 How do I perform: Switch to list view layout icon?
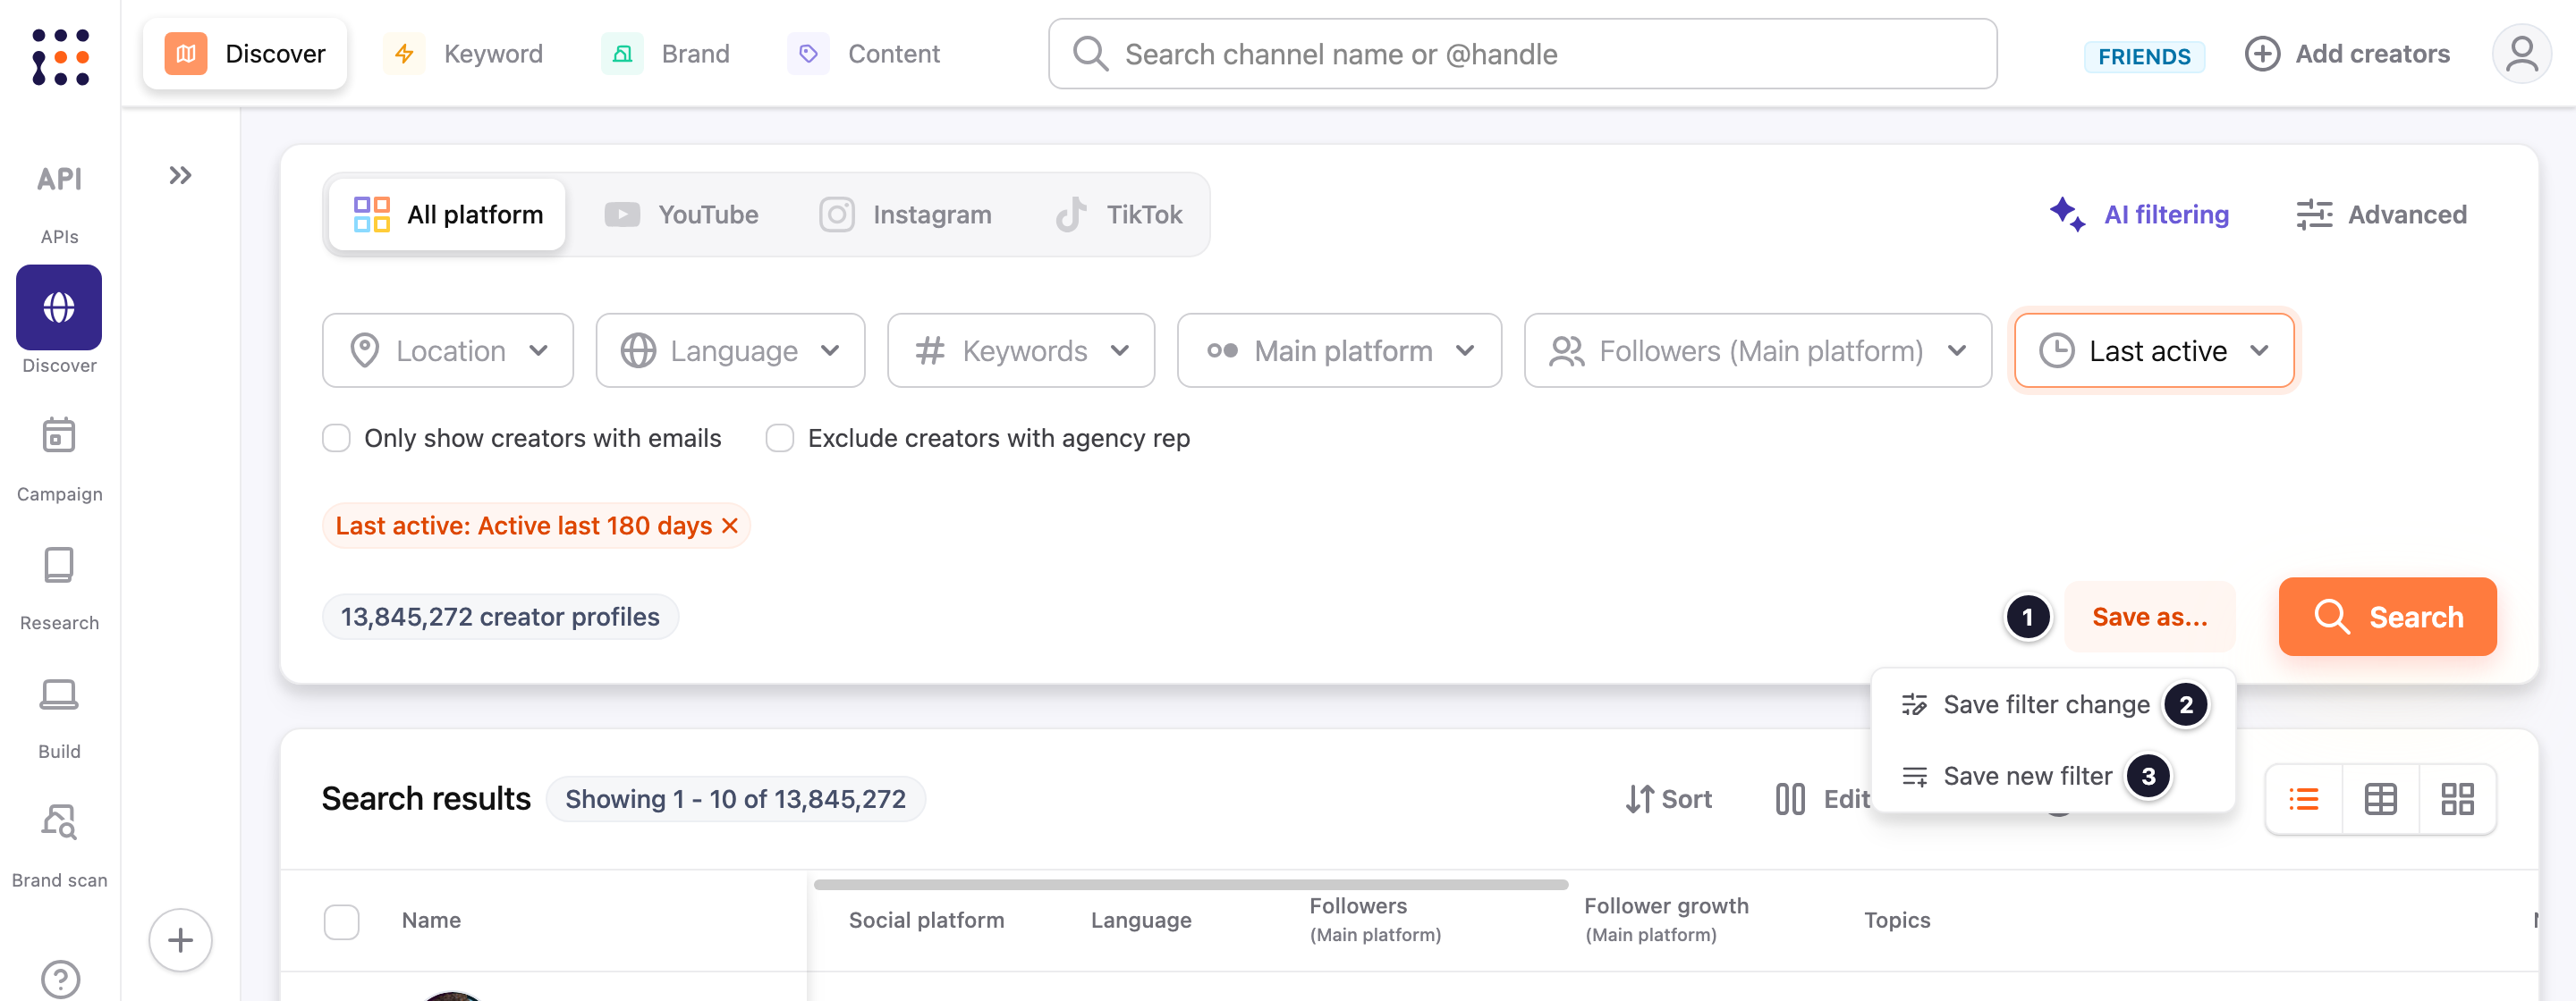pos(2304,798)
